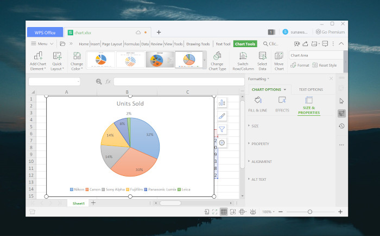The height and width of the screenshot is (236, 380).
Task: Click Switch Row/Column
Action: pos(243,61)
